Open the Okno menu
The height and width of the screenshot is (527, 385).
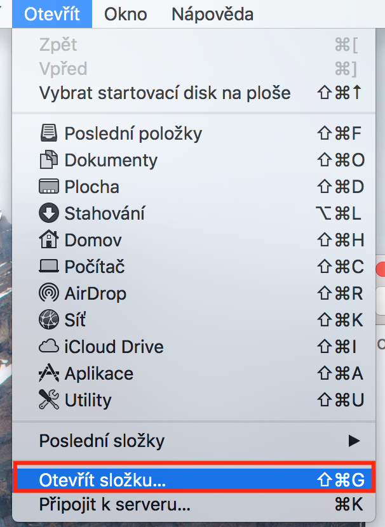tap(125, 14)
